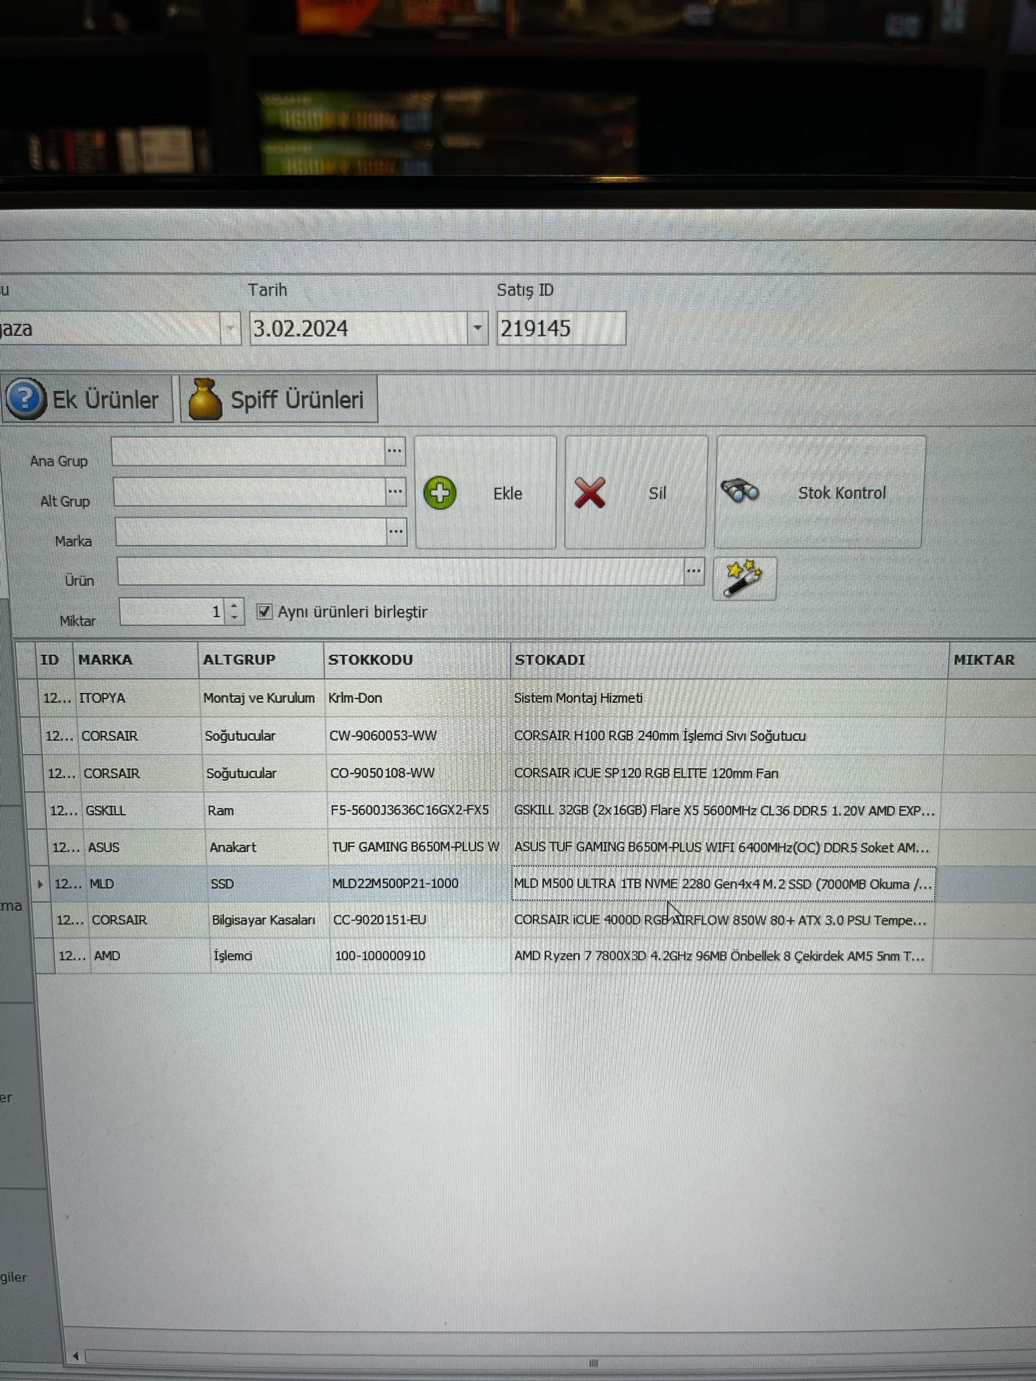Viewport: 1036px width, 1381px height.
Task: Open the Ürün ellipsis picker
Action: 694,571
